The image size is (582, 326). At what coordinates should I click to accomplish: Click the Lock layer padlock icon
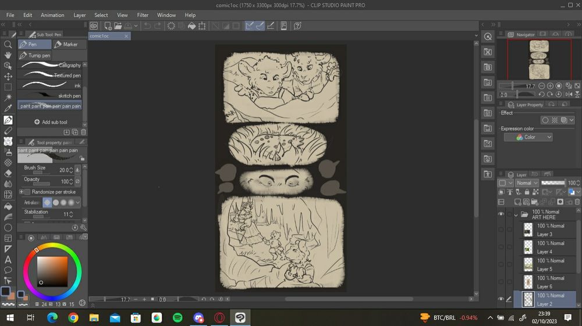pyautogui.click(x=527, y=192)
